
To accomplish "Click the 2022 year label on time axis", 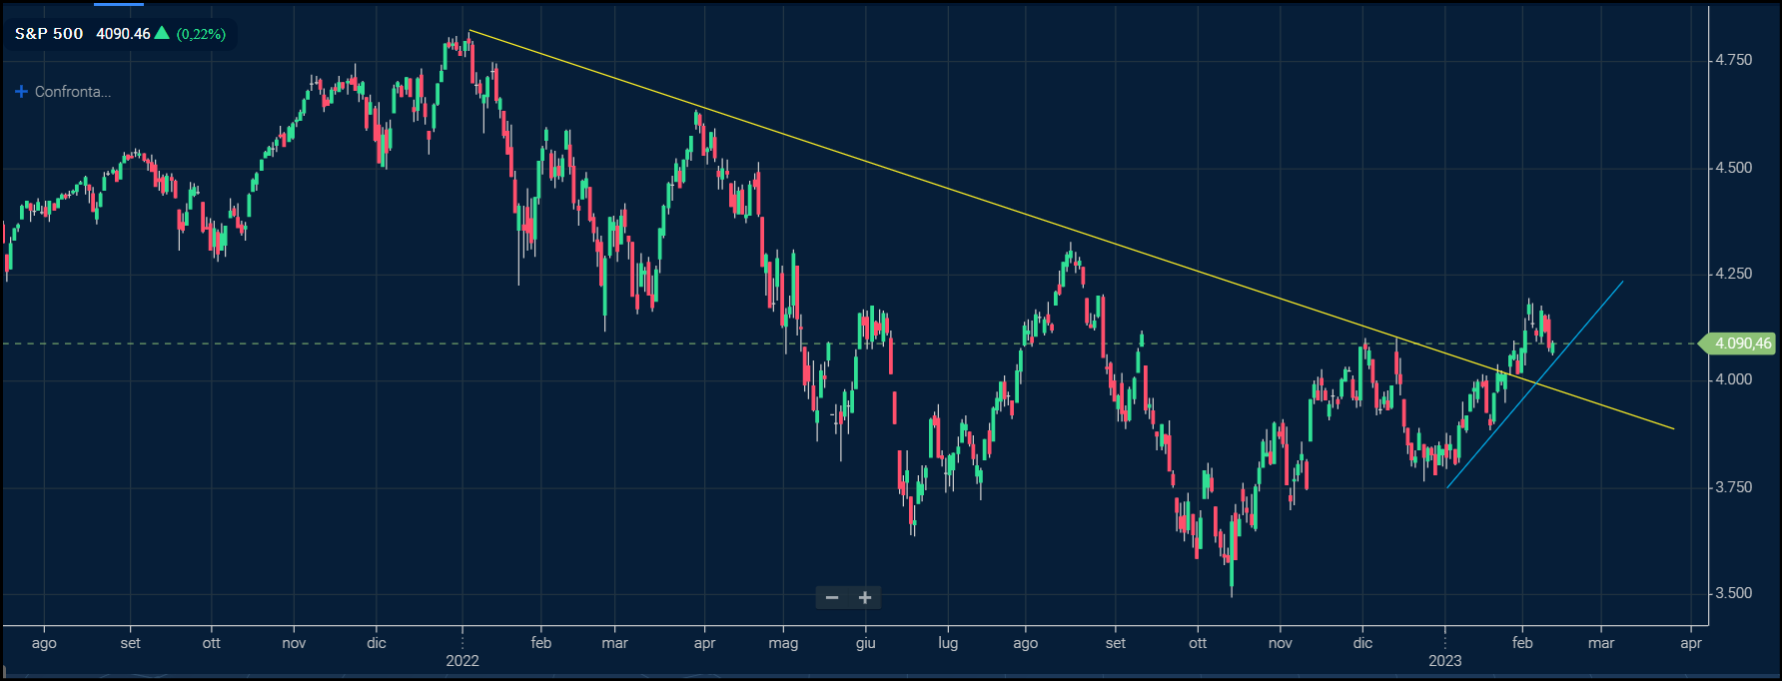I will tap(462, 660).
